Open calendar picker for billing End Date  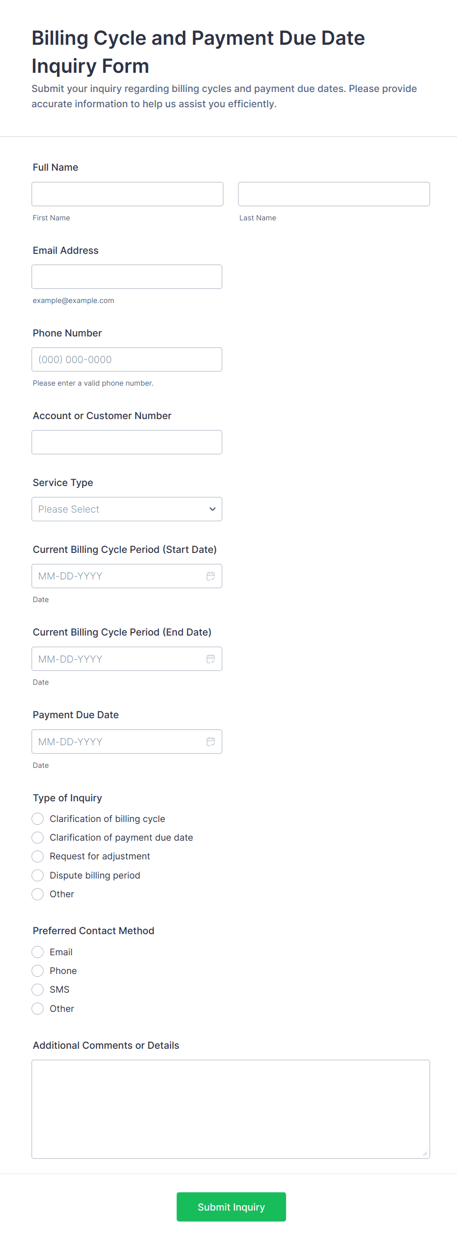pyautogui.click(x=210, y=659)
